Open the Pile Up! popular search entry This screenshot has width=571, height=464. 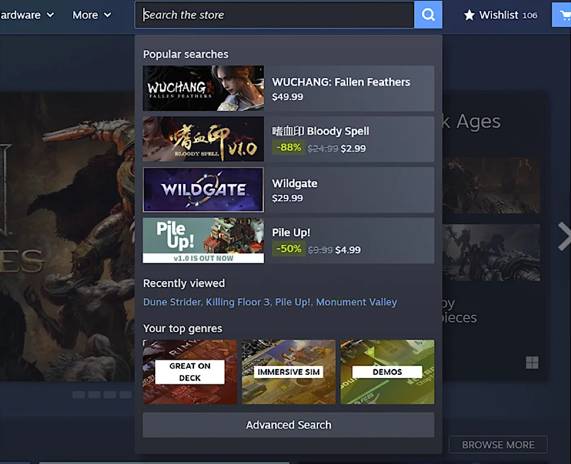click(x=288, y=240)
